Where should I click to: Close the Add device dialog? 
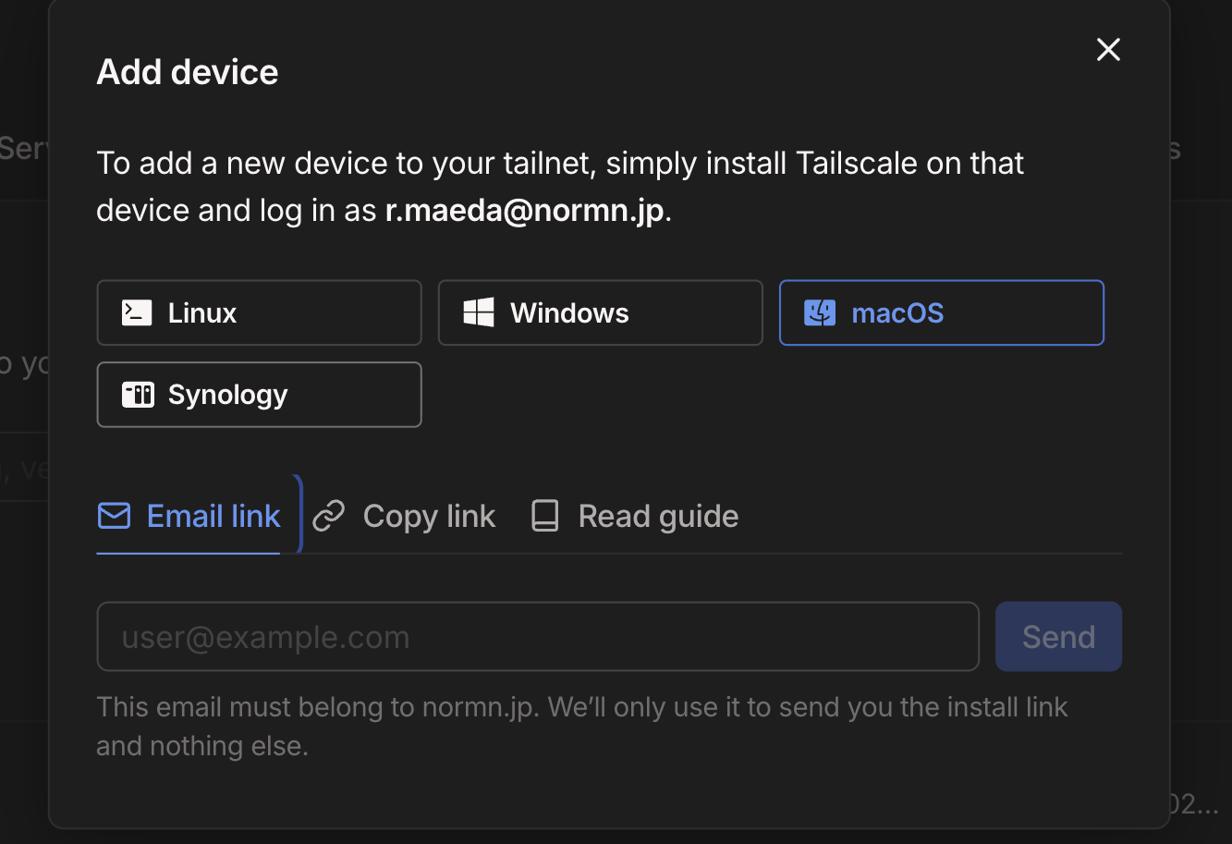coord(1108,50)
